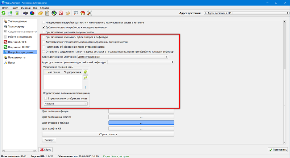Open the Обмен menu
The image size is (290, 158).
coord(5,8)
